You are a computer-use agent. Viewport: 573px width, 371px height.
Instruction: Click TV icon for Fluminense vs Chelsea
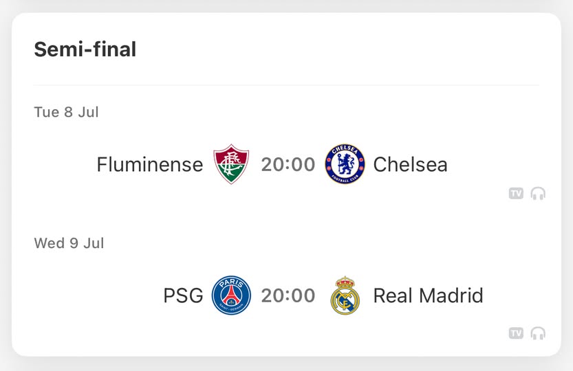[516, 194]
